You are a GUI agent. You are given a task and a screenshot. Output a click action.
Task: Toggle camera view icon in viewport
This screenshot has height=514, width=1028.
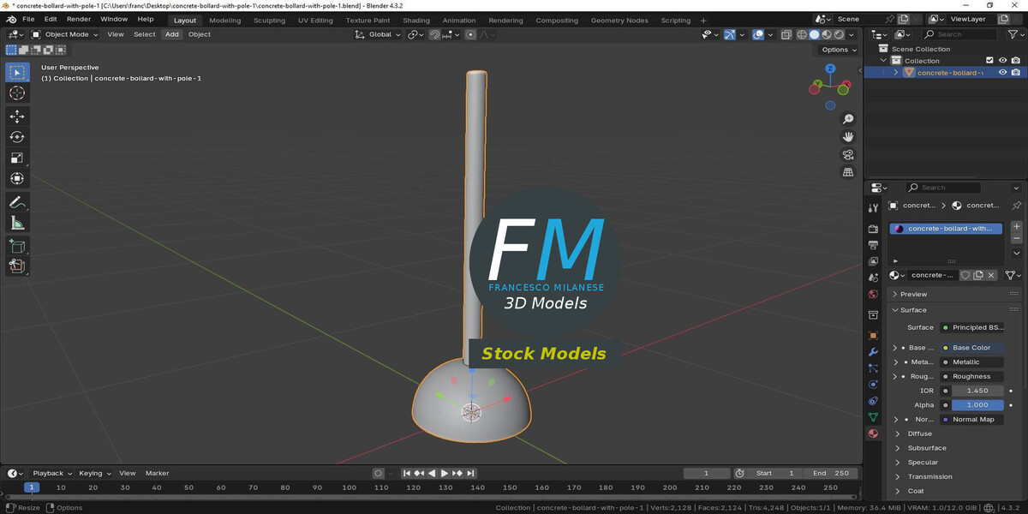[848, 155]
